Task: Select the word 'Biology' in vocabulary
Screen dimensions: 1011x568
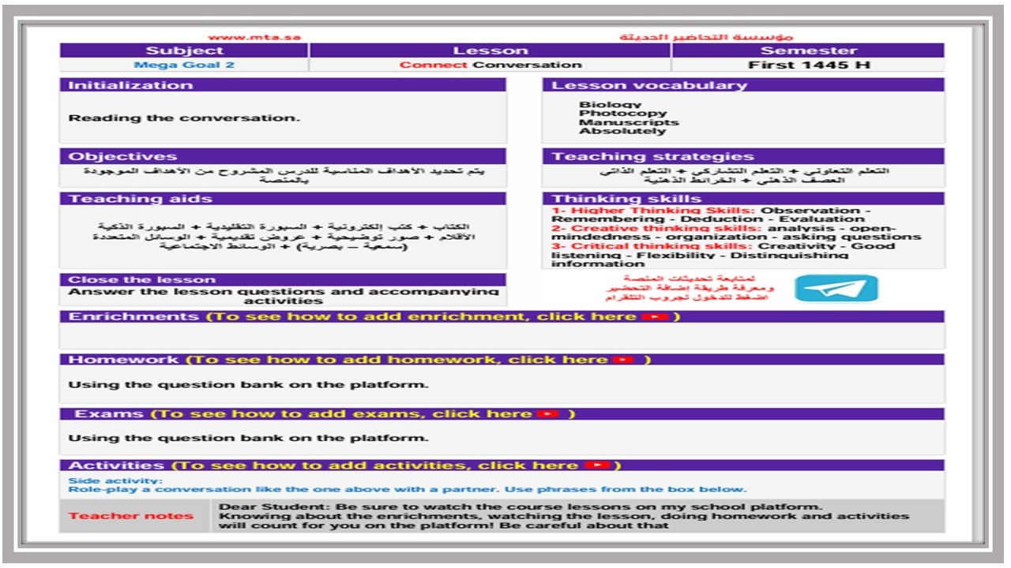Action: tap(611, 104)
